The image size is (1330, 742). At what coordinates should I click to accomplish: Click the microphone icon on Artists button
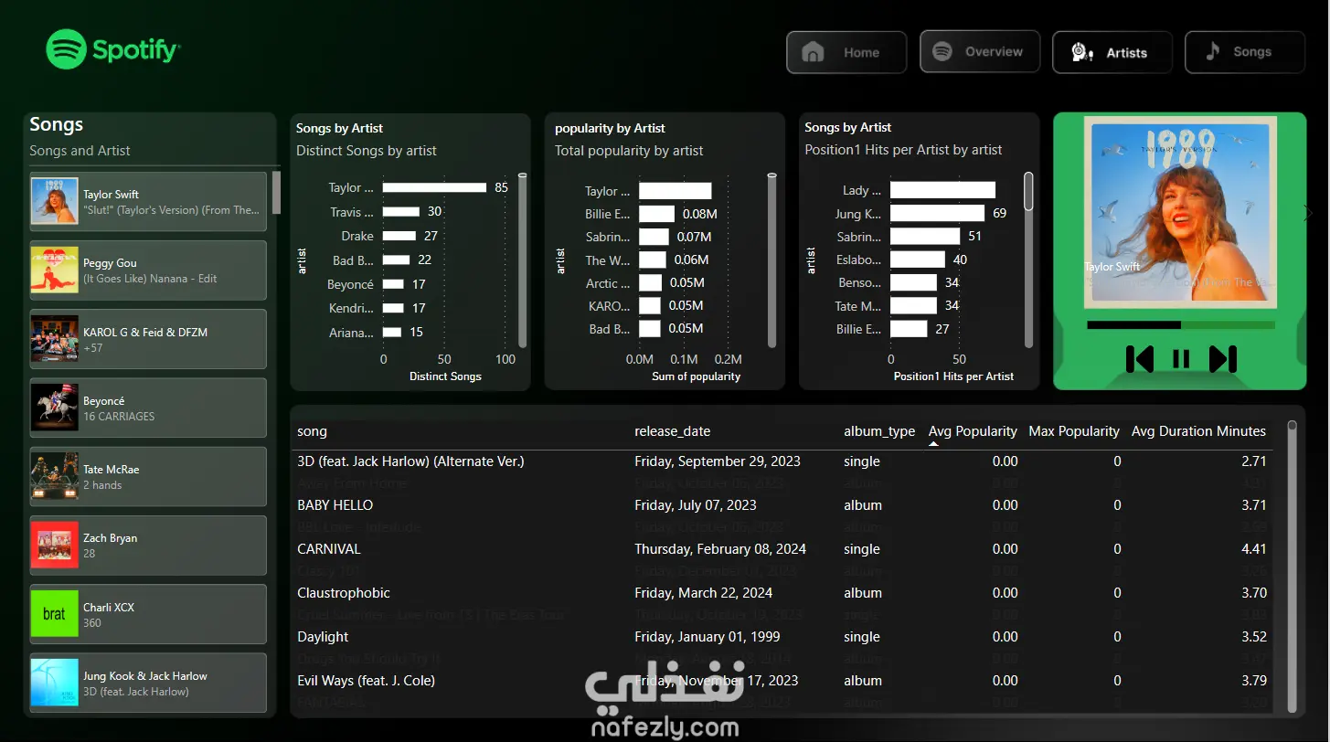coord(1081,52)
